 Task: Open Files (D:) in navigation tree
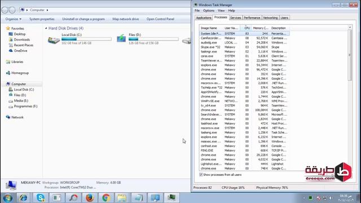point(17,95)
